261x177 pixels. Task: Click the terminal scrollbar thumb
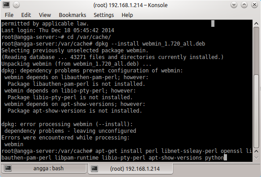257,111
